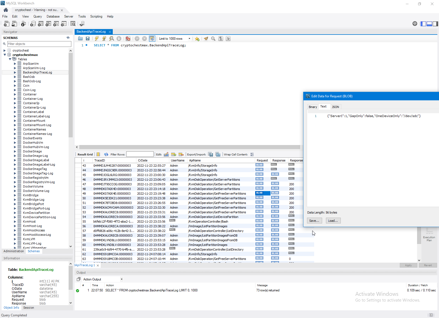Expand the ArpScanVm table
This screenshot has height=318, width=439.
click(15, 64)
